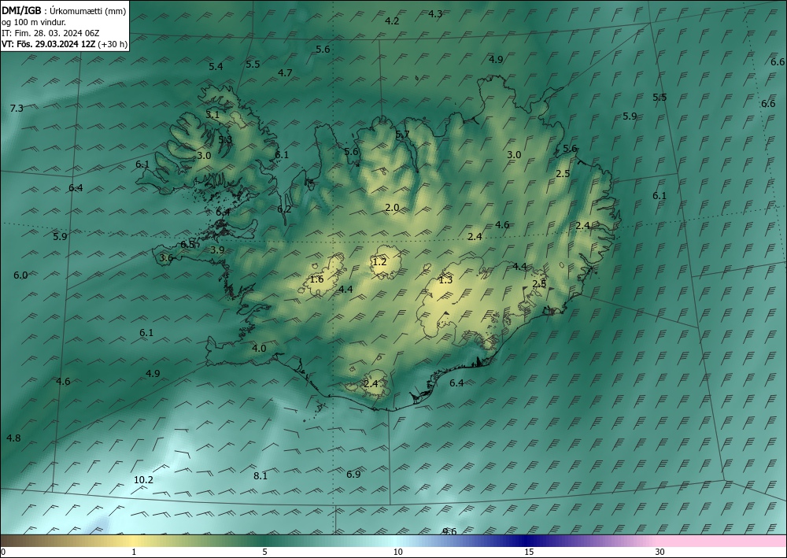The height and width of the screenshot is (558, 787).
Task: Click the 5.3 value on the Westfjords
Action: [x=225, y=139]
